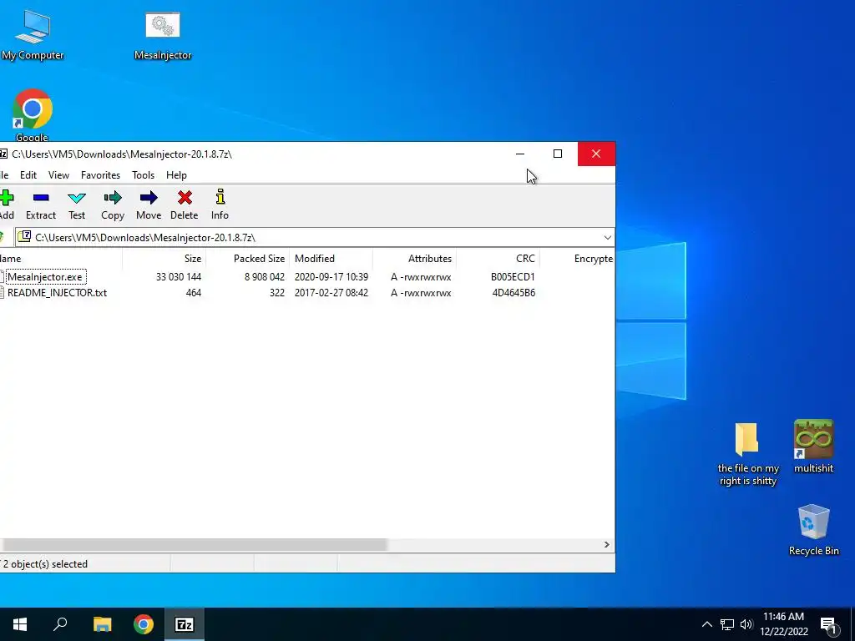This screenshot has width=855, height=641.
Task: Sort by the Size column header
Action: [164, 259]
